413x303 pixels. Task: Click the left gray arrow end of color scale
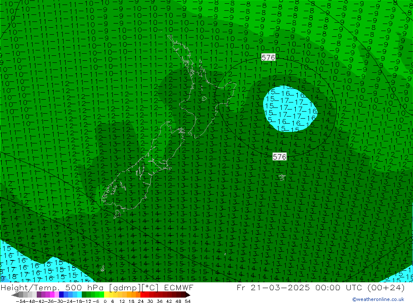tap(15, 295)
